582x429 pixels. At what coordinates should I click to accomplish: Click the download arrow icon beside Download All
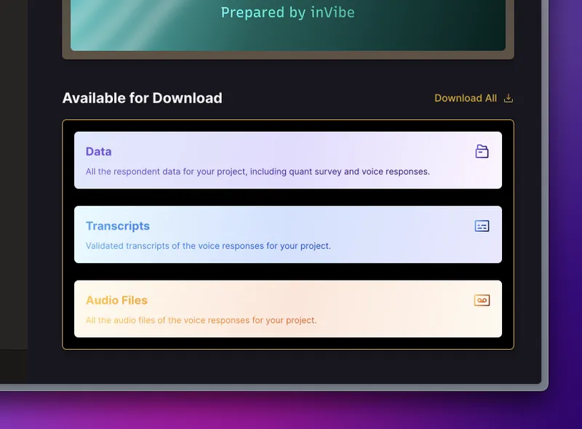coord(509,98)
